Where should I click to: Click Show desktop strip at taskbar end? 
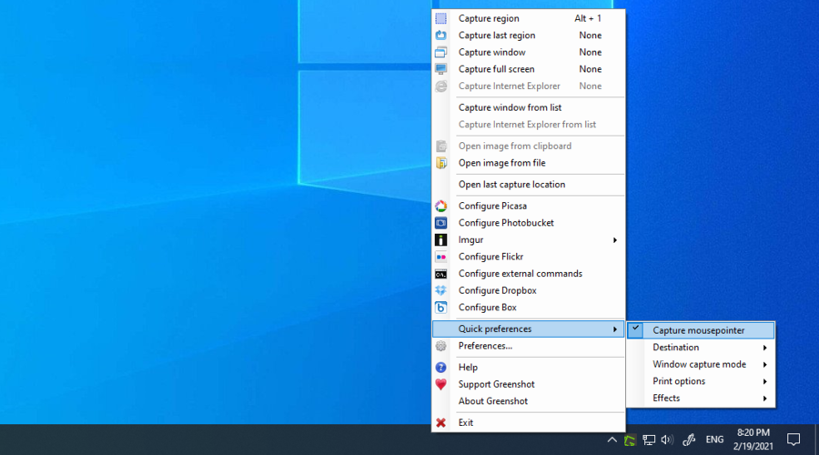coord(816,440)
